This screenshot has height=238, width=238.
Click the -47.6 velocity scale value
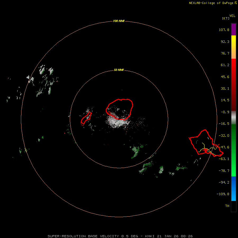click(224, 147)
